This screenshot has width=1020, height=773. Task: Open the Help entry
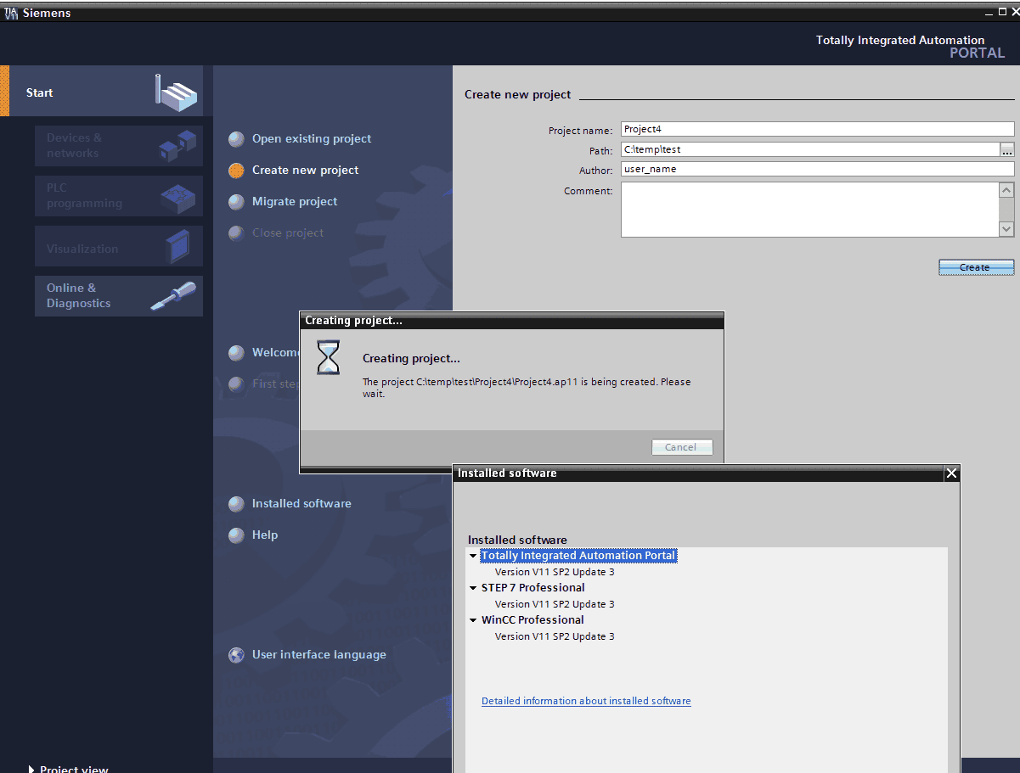265,535
